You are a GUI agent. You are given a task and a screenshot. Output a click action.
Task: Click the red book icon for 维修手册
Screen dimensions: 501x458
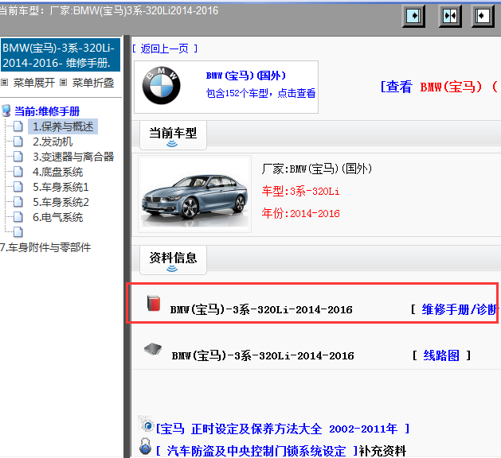click(x=154, y=303)
